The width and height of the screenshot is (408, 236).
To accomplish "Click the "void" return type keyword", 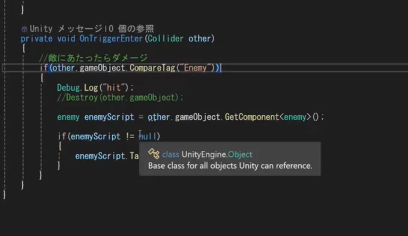I will (x=66, y=39).
